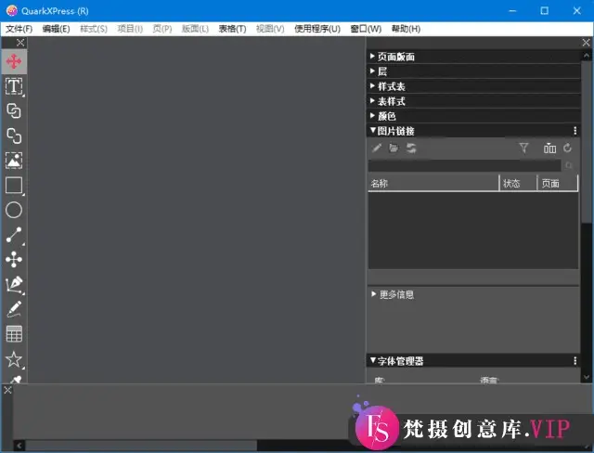Click the relink swap arrows icon
The image size is (594, 453).
point(411,149)
